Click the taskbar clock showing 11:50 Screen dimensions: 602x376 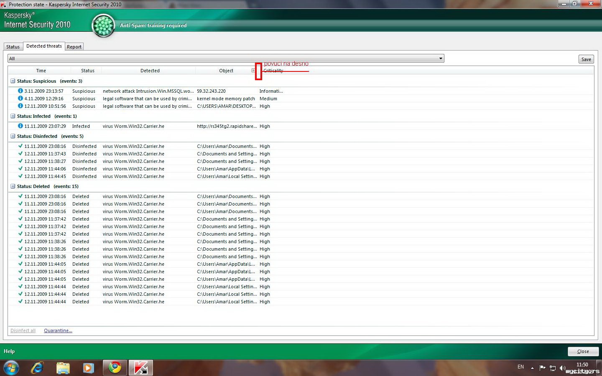(582, 365)
